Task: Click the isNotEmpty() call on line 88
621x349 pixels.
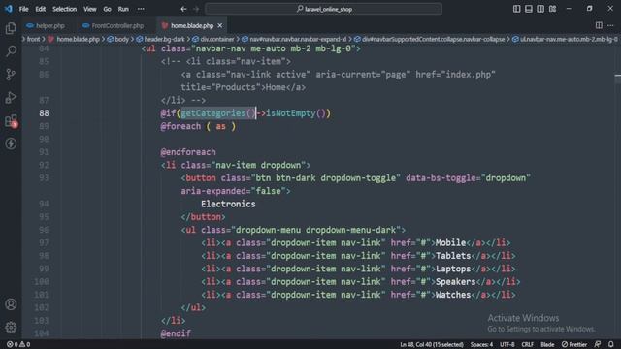Action: click(x=295, y=113)
